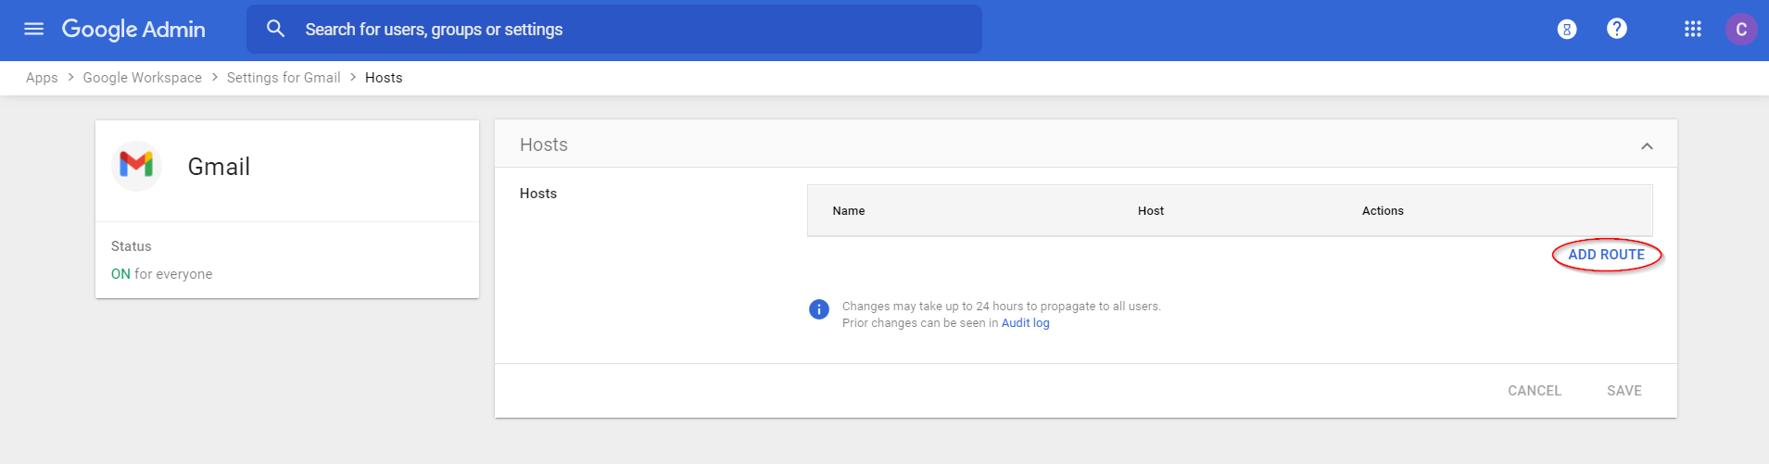Open the help question mark icon
1769x464 pixels.
coord(1617,29)
